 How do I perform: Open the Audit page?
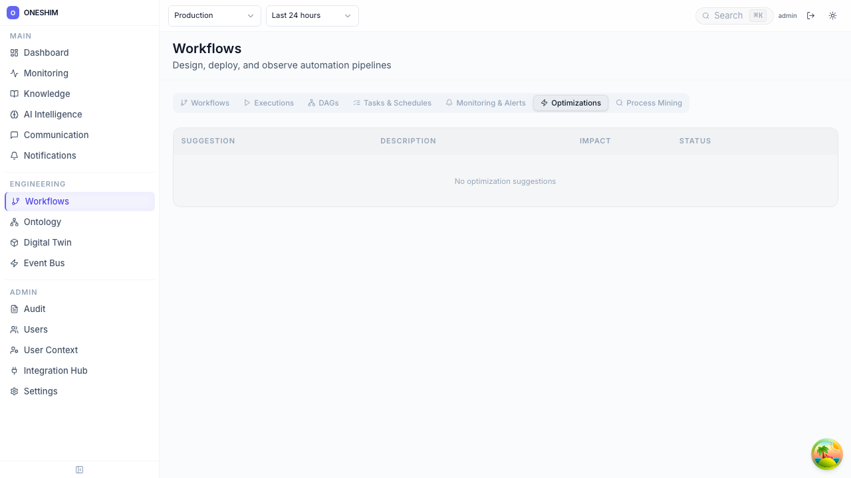35,309
